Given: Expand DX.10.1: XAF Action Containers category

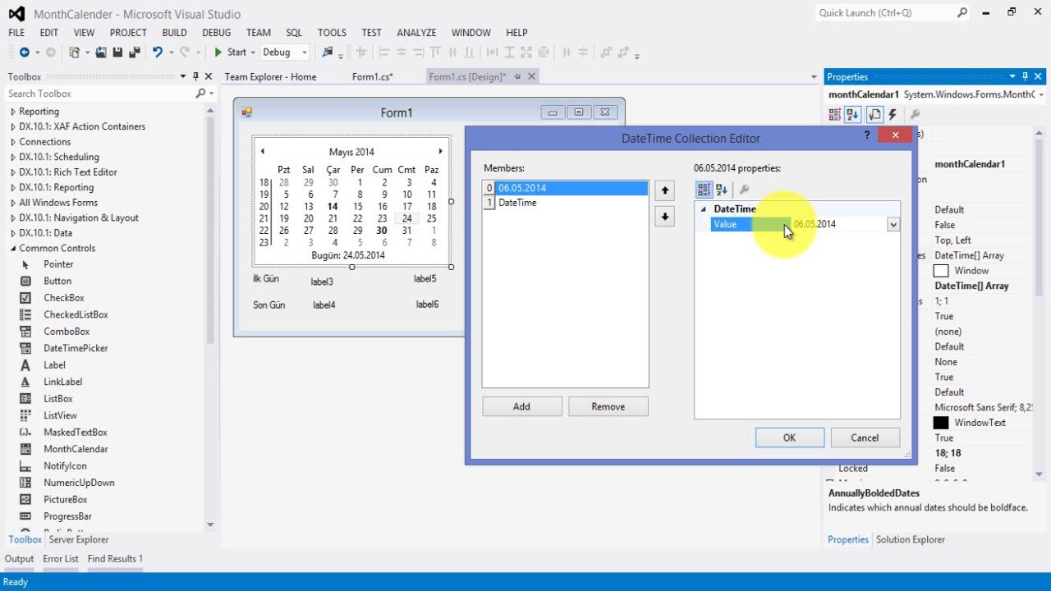Looking at the screenshot, I should click(12, 126).
